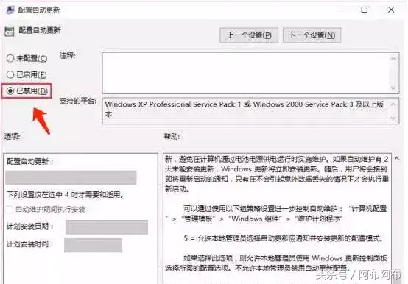Open the 配置自动更新 options dropdown
The height and width of the screenshot is (284, 408).
click(71, 178)
